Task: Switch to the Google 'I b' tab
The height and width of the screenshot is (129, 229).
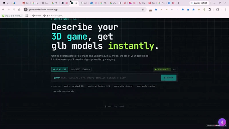Action: [35, 3]
